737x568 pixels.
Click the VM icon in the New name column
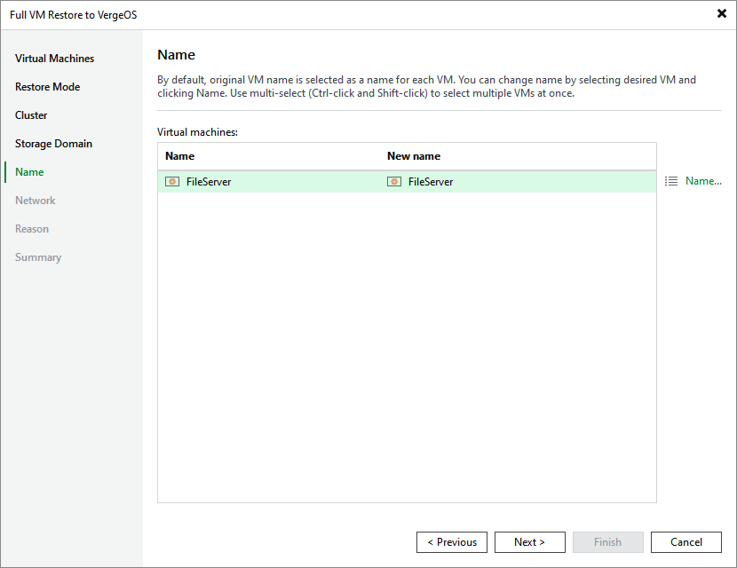point(394,181)
